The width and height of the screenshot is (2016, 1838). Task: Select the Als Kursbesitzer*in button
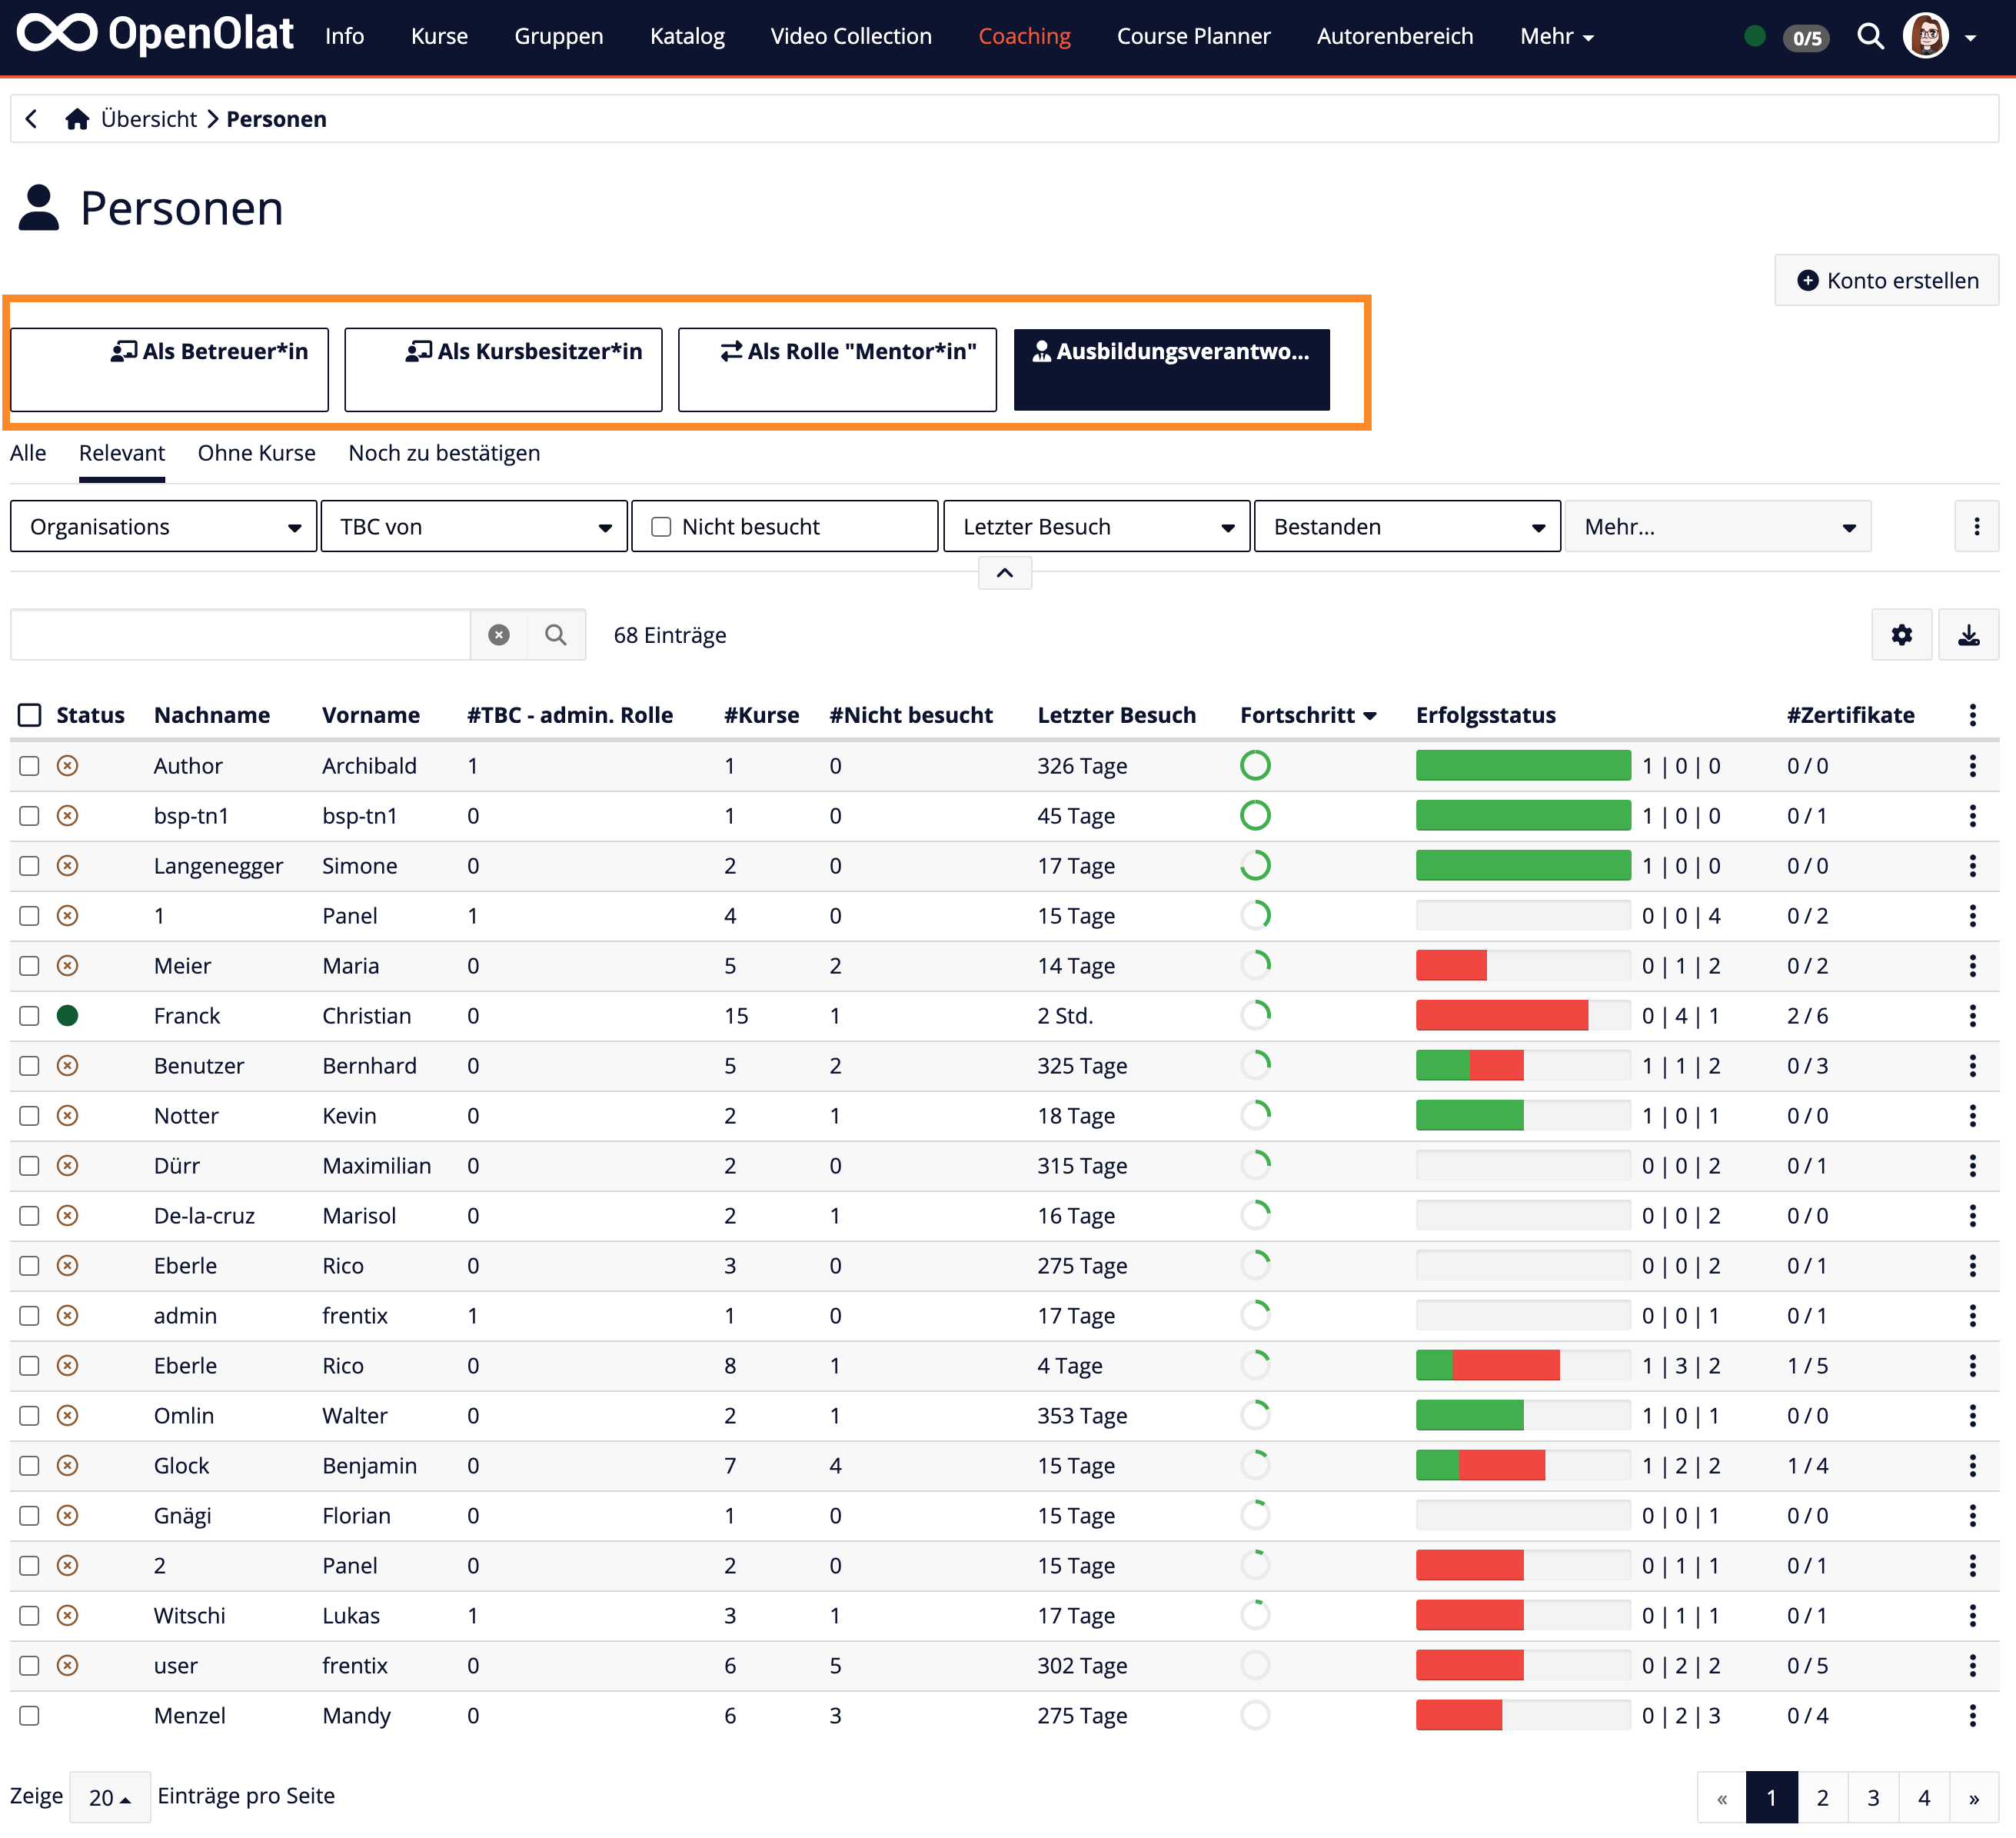click(503, 369)
